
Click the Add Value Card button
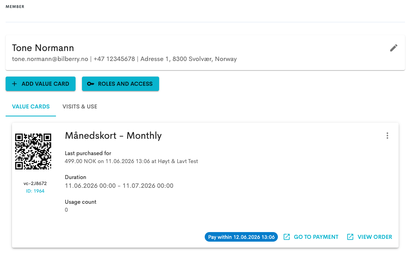41,84
